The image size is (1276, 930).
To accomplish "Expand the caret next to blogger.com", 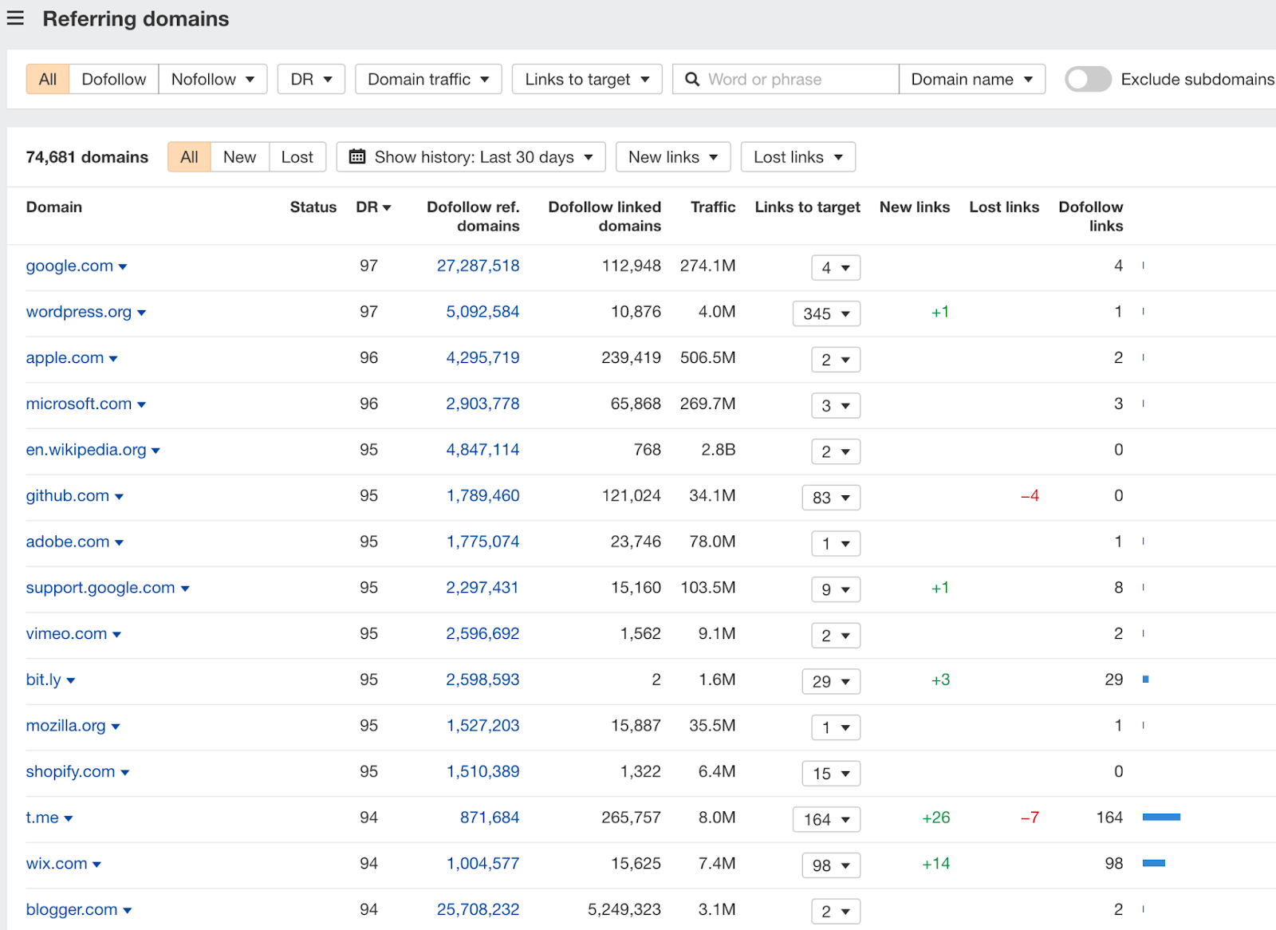I will pos(128,911).
